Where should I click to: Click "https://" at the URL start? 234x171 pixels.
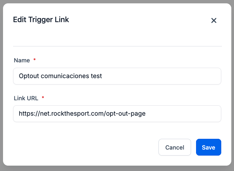point(30,114)
